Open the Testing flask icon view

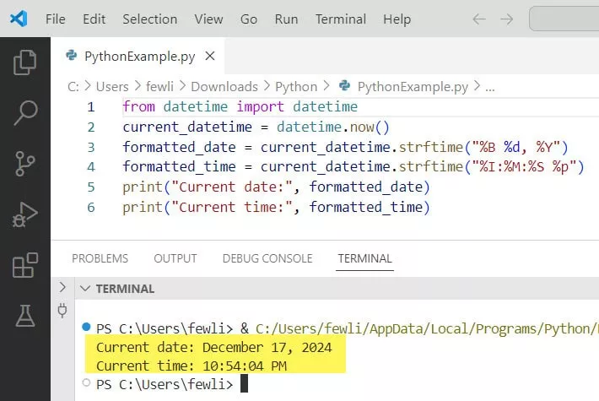pos(25,316)
